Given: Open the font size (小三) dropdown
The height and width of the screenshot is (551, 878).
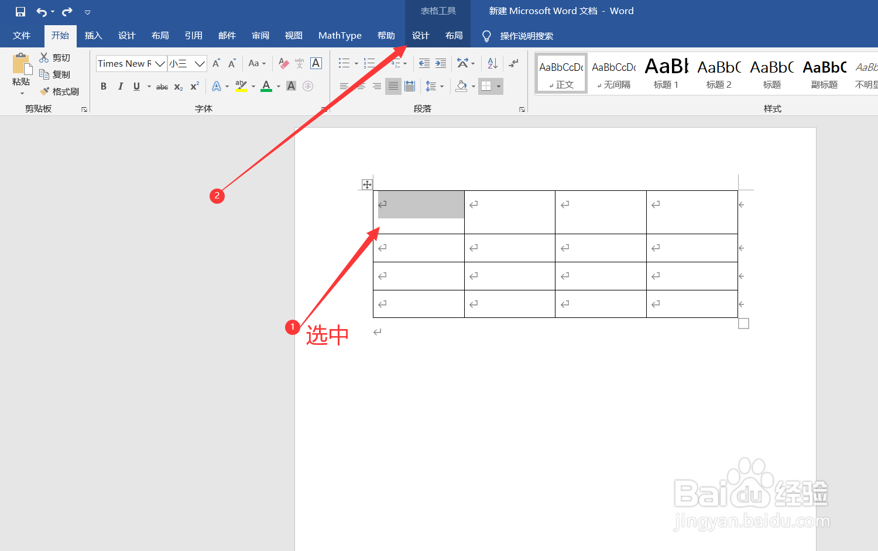Looking at the screenshot, I should 200,63.
